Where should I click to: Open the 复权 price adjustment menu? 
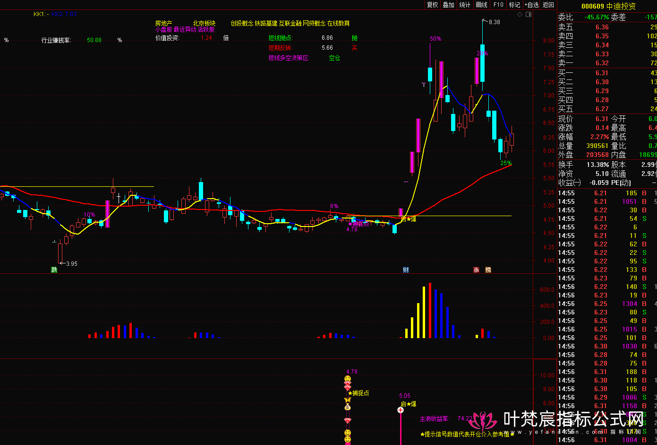[432, 5]
